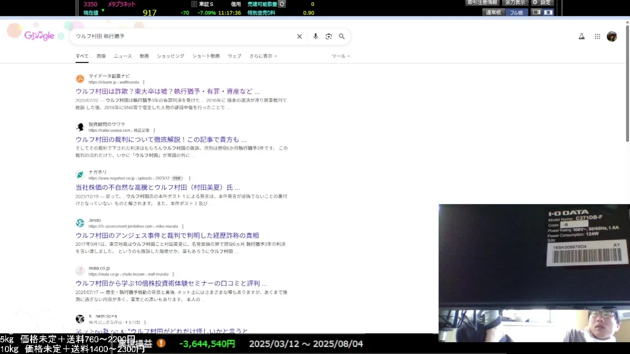This screenshot has height=354, width=630.
Task: Open 設定 gear in trading panel
Action: click(x=541, y=2)
